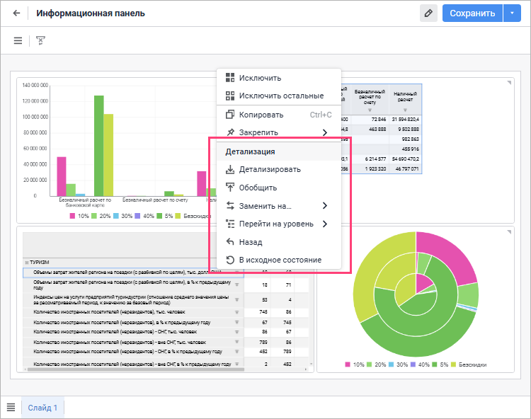Screen dimensions: 531x419
Task: Choose Исключить остальные menu item
Action: (280, 96)
